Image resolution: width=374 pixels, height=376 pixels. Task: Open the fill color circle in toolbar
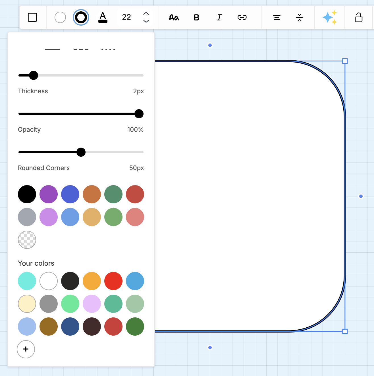point(60,17)
